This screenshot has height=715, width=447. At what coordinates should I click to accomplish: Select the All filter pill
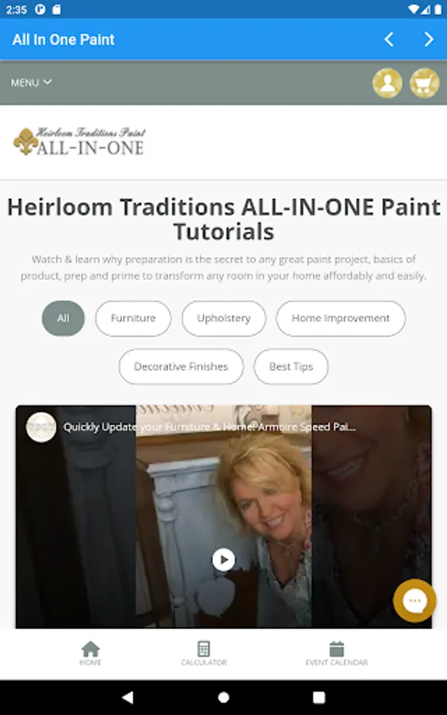click(x=64, y=319)
